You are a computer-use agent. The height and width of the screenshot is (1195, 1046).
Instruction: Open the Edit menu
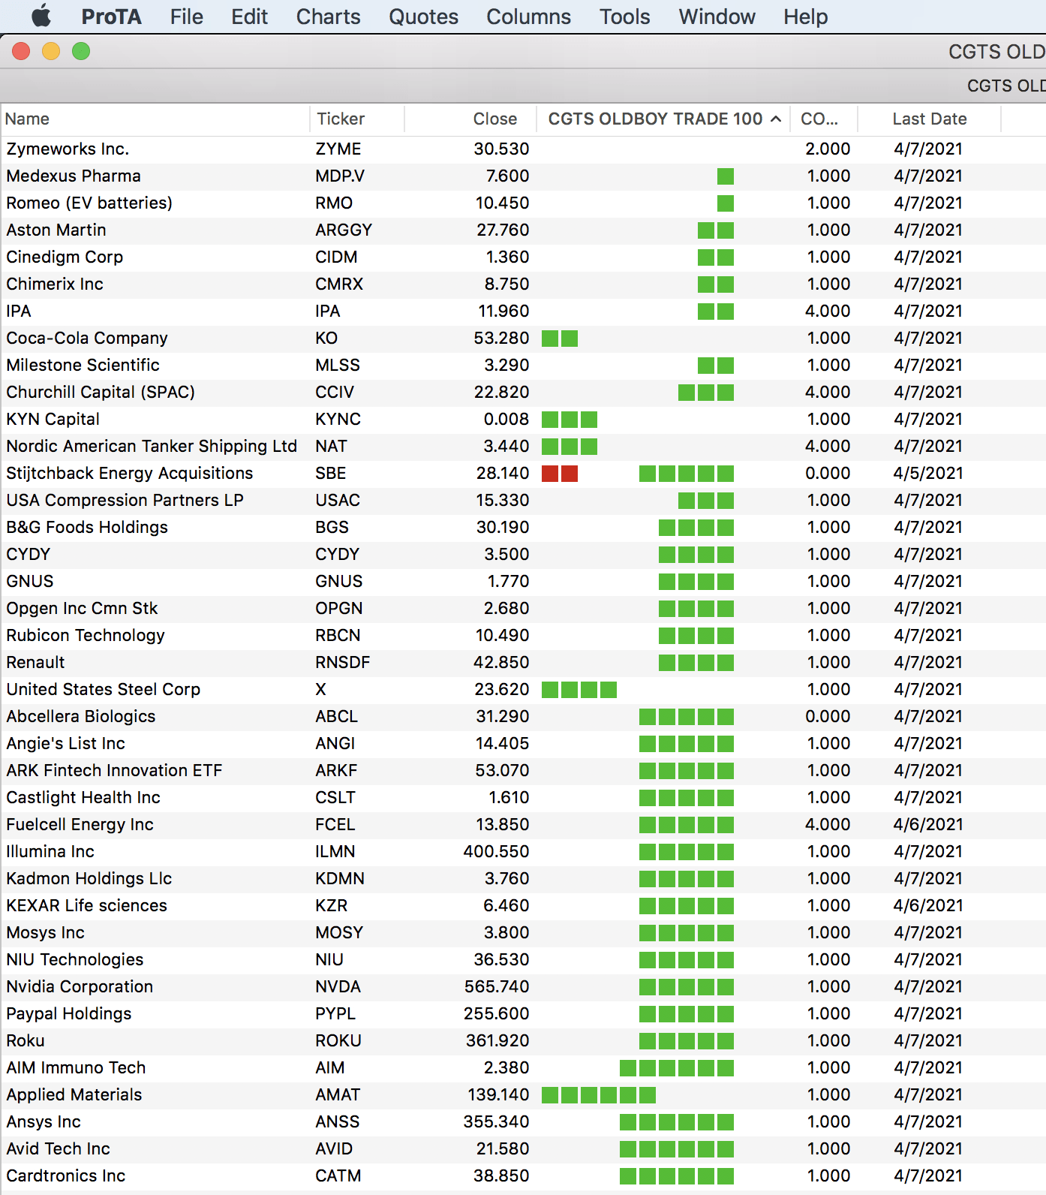(x=249, y=17)
